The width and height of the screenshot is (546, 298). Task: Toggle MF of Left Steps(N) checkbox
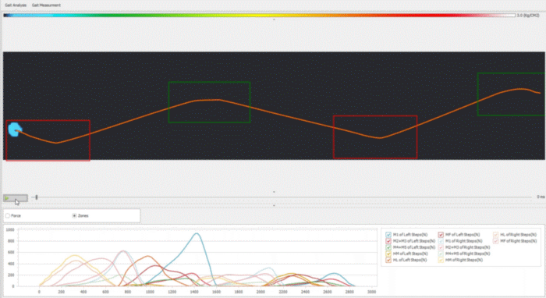pos(441,235)
